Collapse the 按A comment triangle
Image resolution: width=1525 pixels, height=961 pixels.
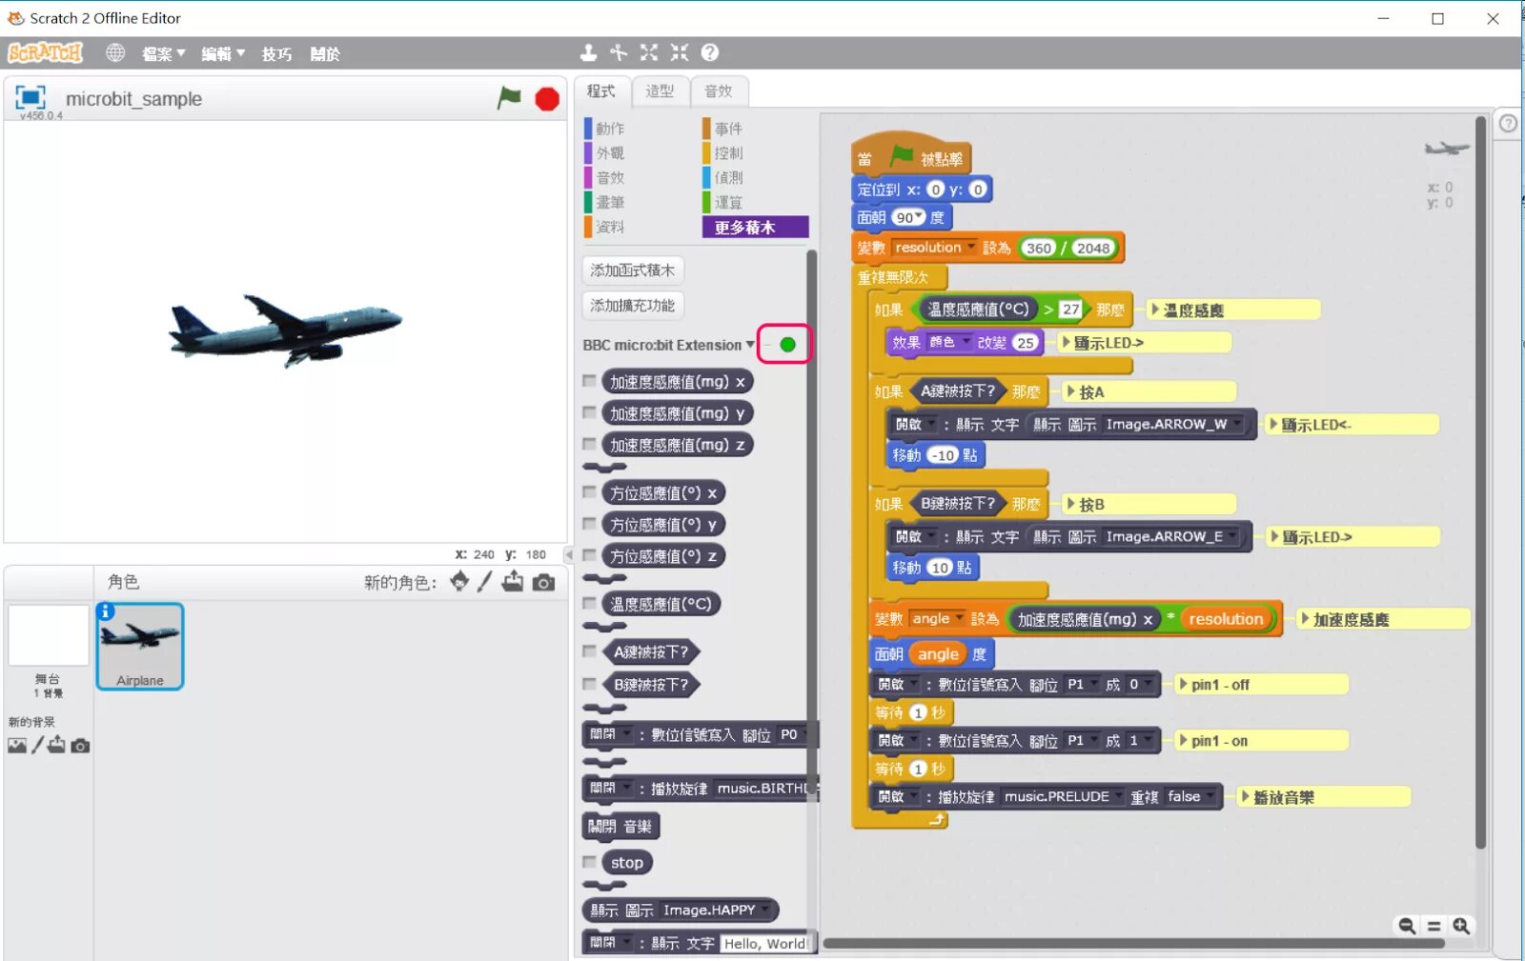[x=1070, y=391]
